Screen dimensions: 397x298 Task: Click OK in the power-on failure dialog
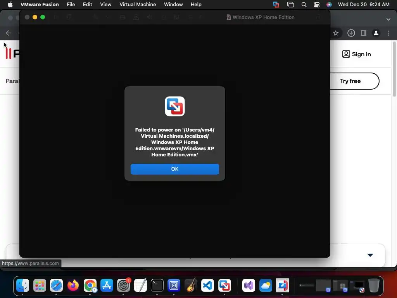point(175,169)
